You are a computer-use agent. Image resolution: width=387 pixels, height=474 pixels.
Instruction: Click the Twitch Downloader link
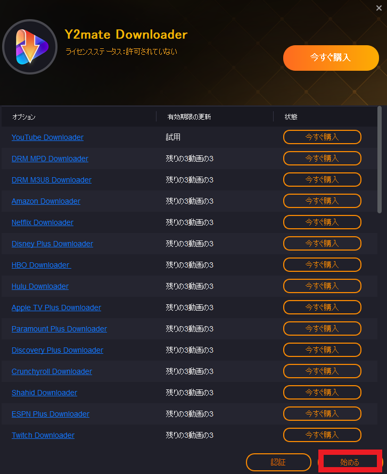pyautogui.click(x=43, y=435)
